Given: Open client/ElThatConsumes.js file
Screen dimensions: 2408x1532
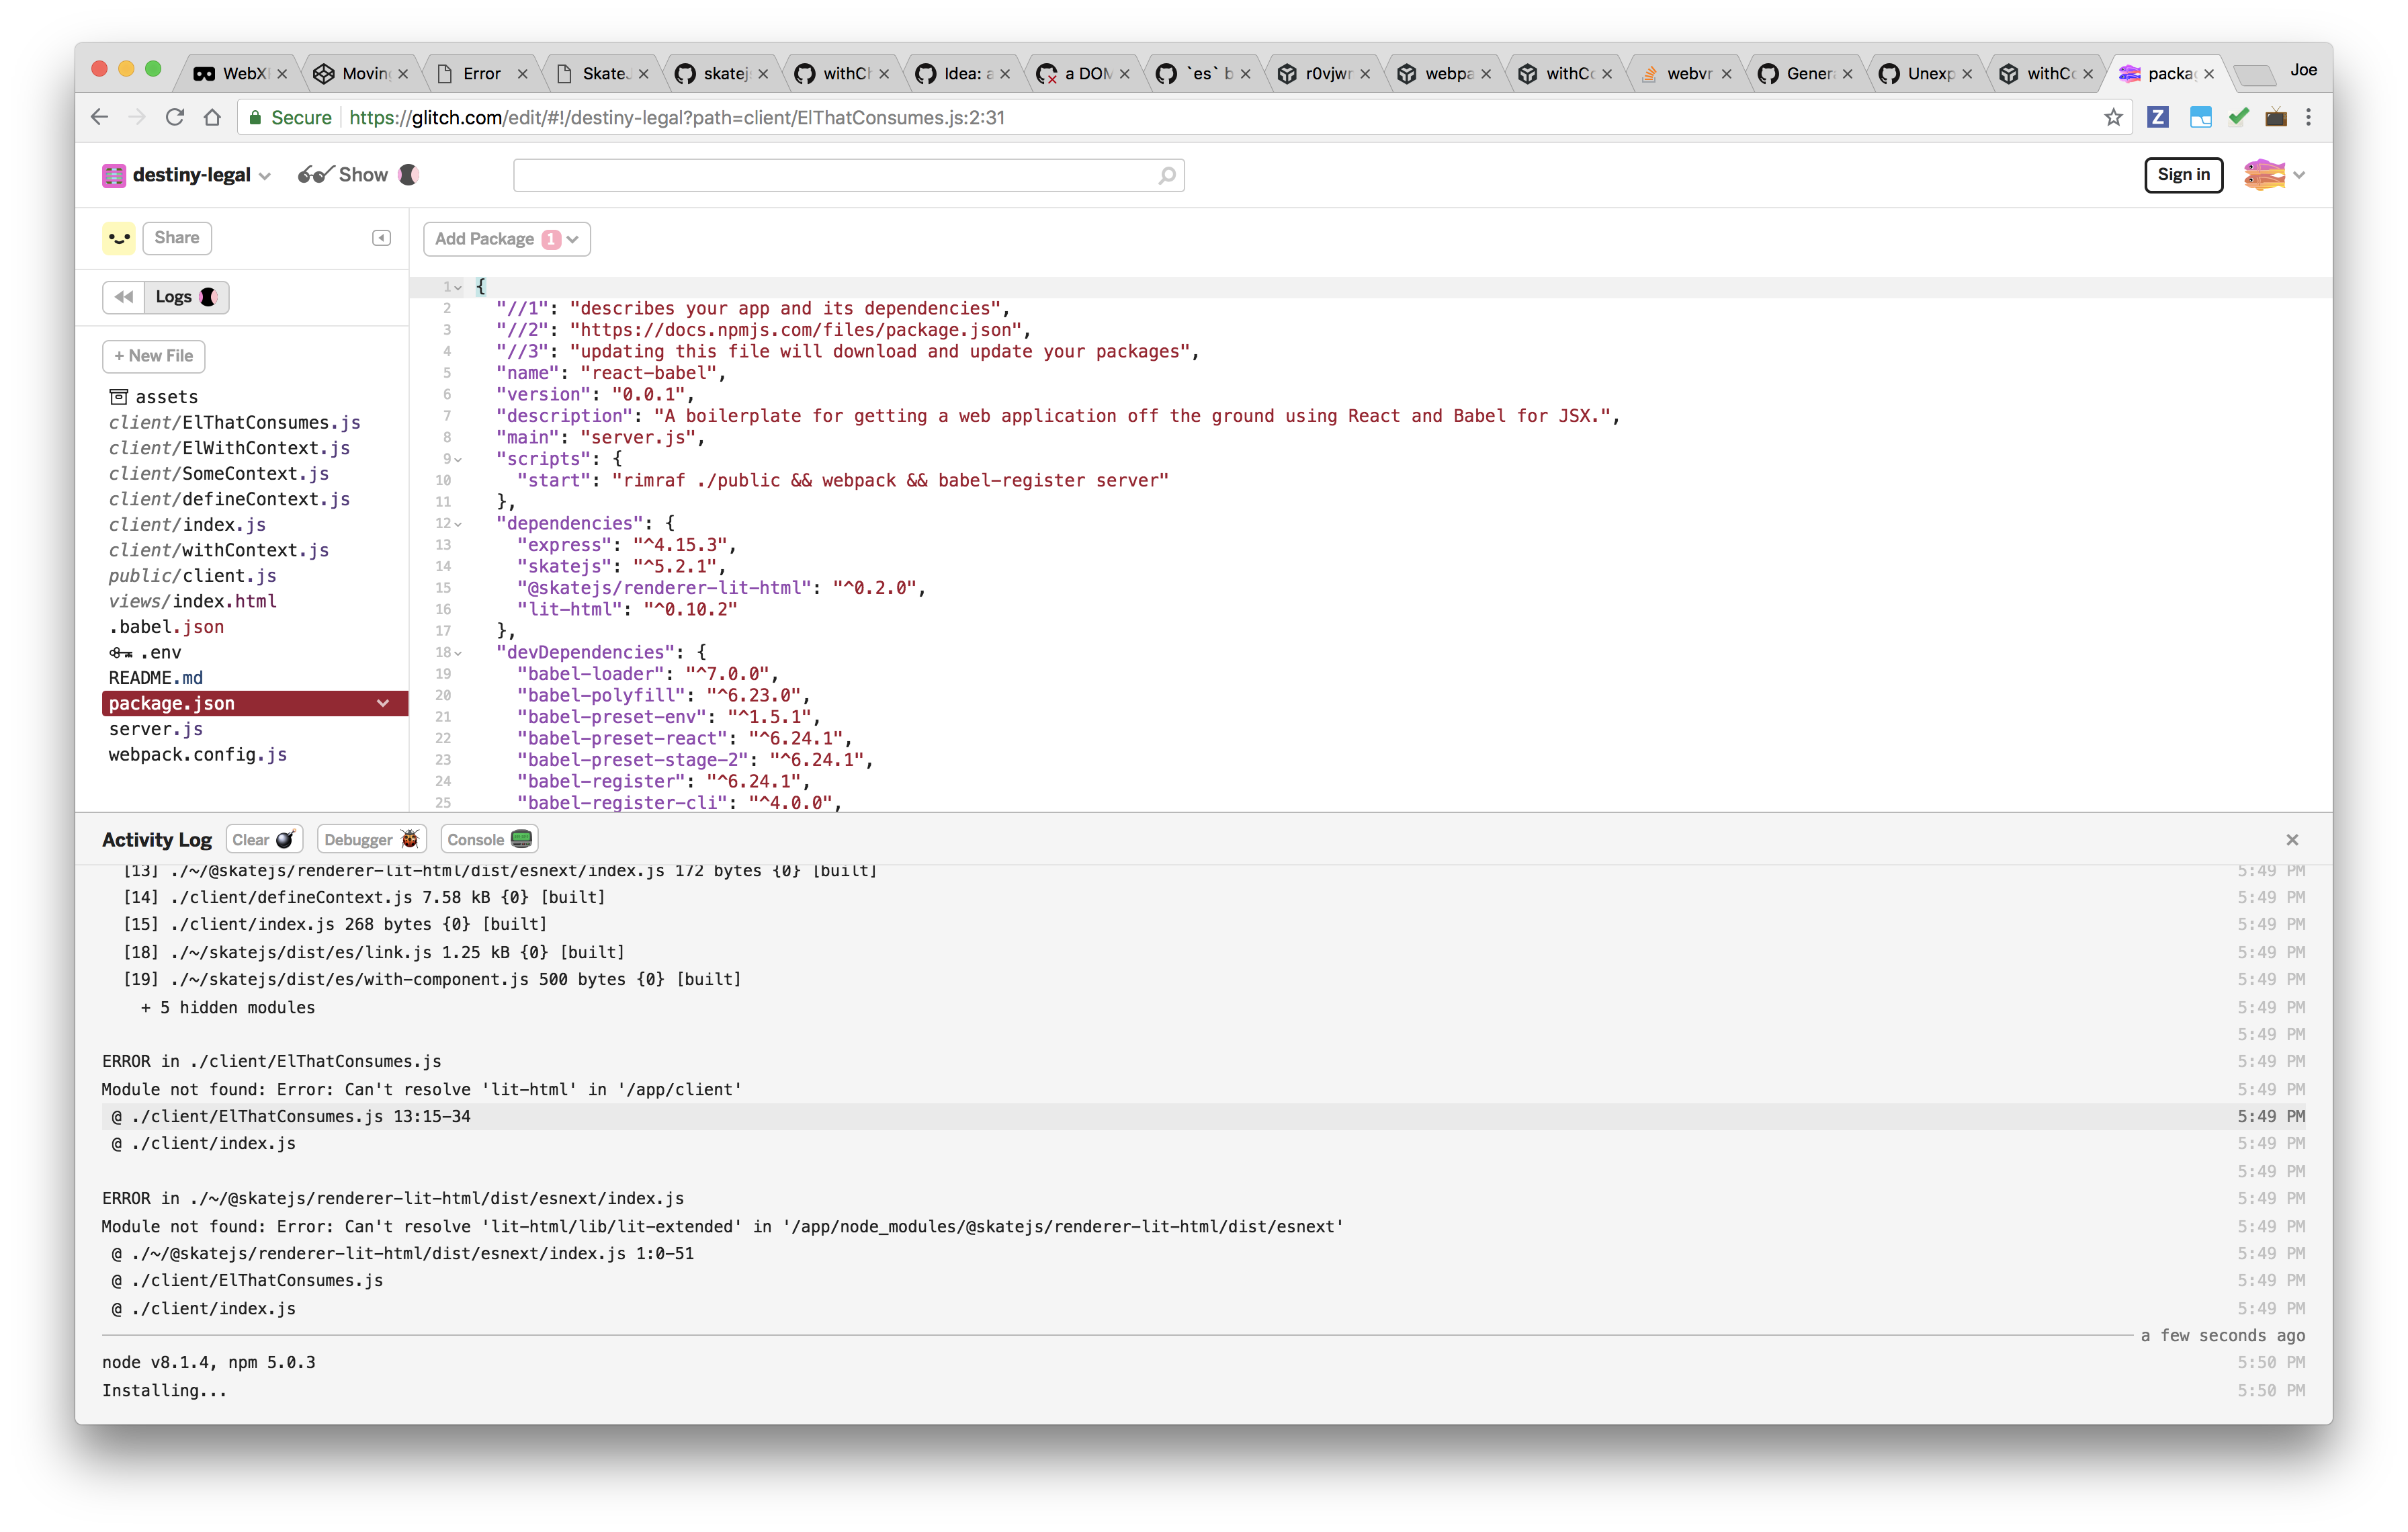Looking at the screenshot, I should pos(234,422).
